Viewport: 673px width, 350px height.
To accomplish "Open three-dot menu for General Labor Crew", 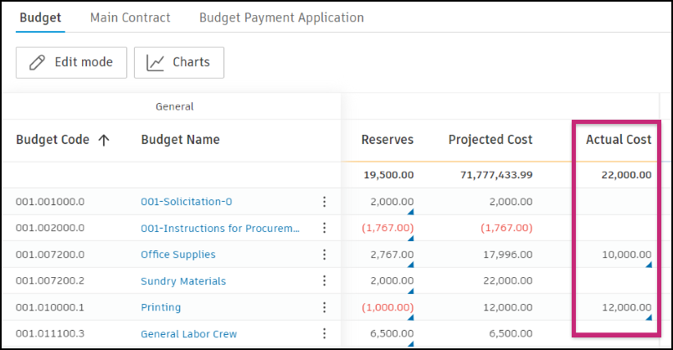I will [x=324, y=334].
